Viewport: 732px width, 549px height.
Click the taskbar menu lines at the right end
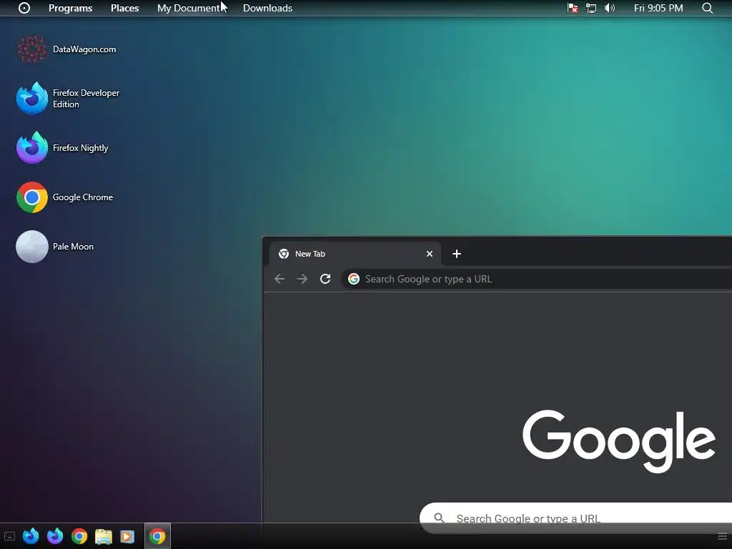click(x=722, y=536)
